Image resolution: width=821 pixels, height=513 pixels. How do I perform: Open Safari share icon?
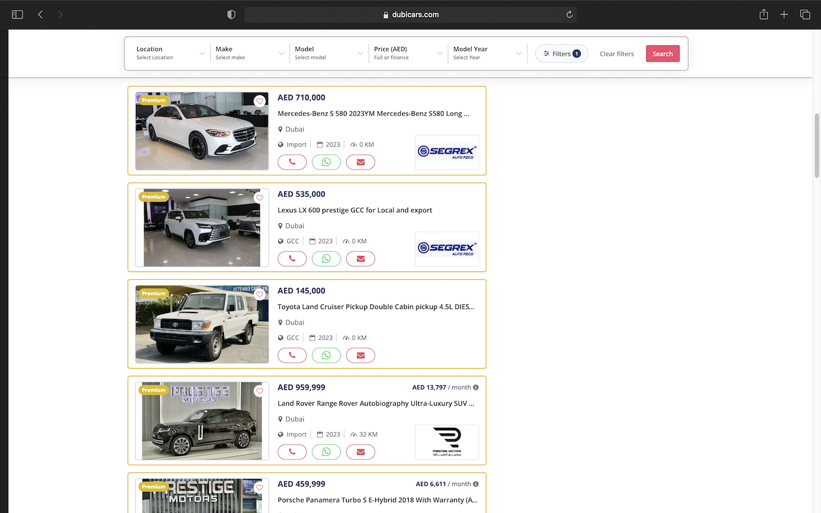764,15
